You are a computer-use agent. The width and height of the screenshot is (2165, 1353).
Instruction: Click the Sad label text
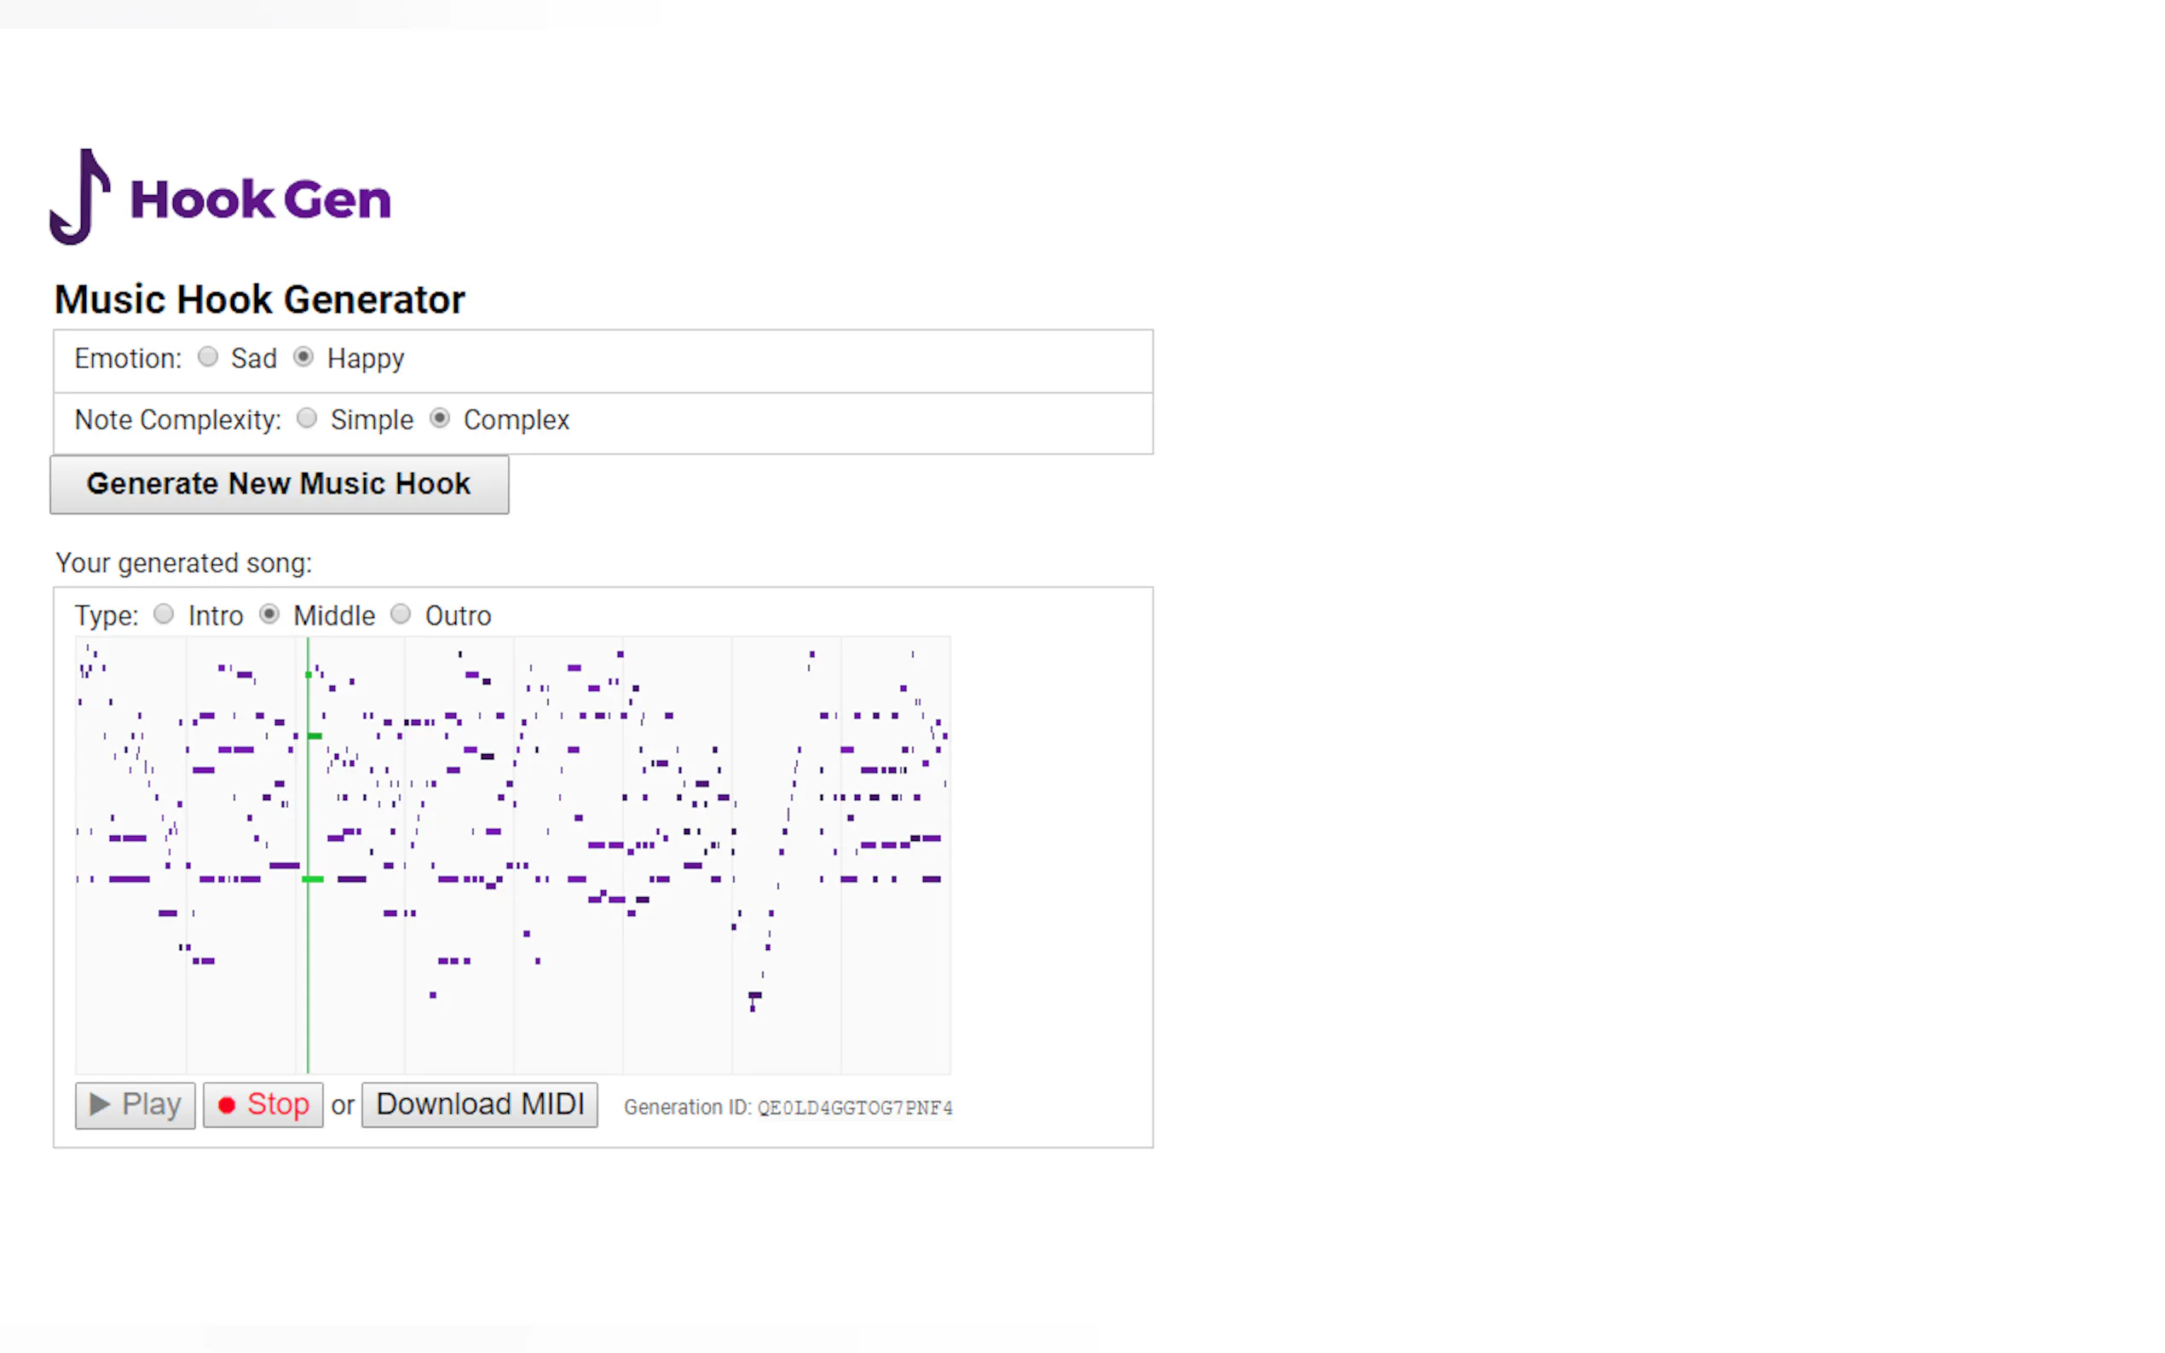tap(254, 359)
